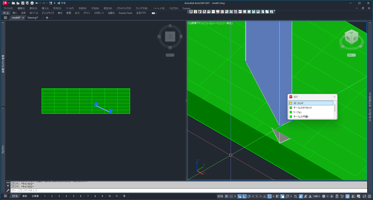Toggle ortho mode in status bar
This screenshot has width=373, height=200.
pyautogui.click(x=244, y=196)
